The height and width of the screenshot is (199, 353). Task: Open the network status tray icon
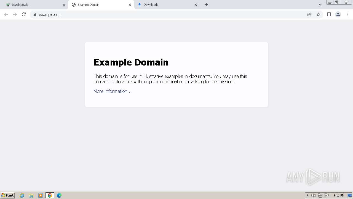[320, 195]
